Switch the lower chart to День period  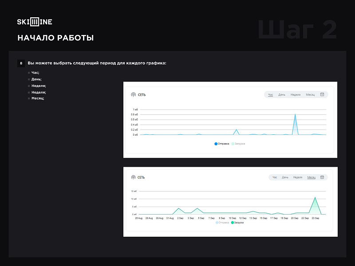285,177
